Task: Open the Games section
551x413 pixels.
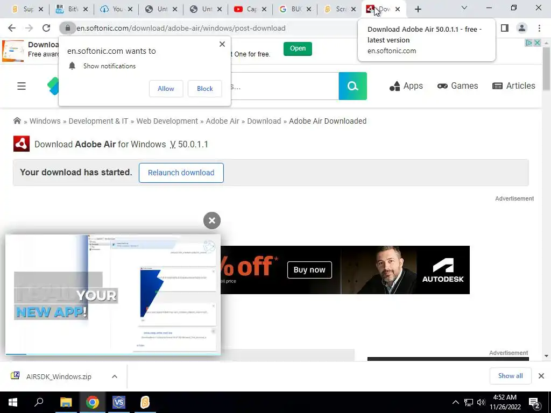Action: coord(457,86)
